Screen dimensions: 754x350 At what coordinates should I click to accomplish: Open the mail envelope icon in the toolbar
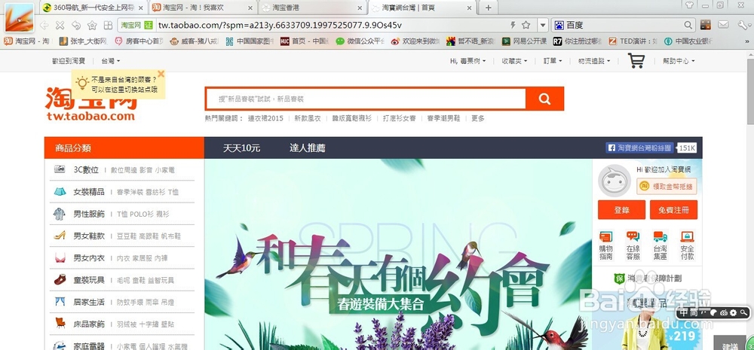tap(723, 25)
